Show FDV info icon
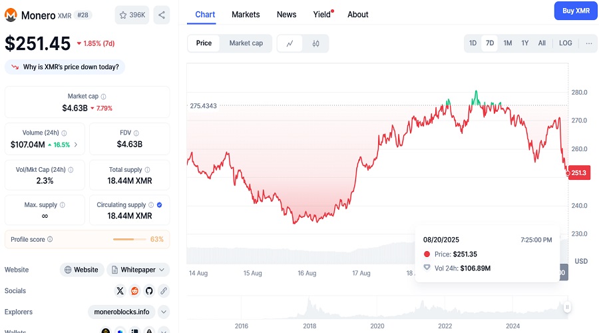 pos(136,133)
